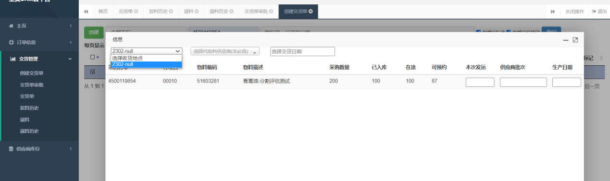Image resolution: width=610 pixels, height=181 pixels.
Task: Click description 青蒿油-分割评估测试
Action: click(267, 81)
